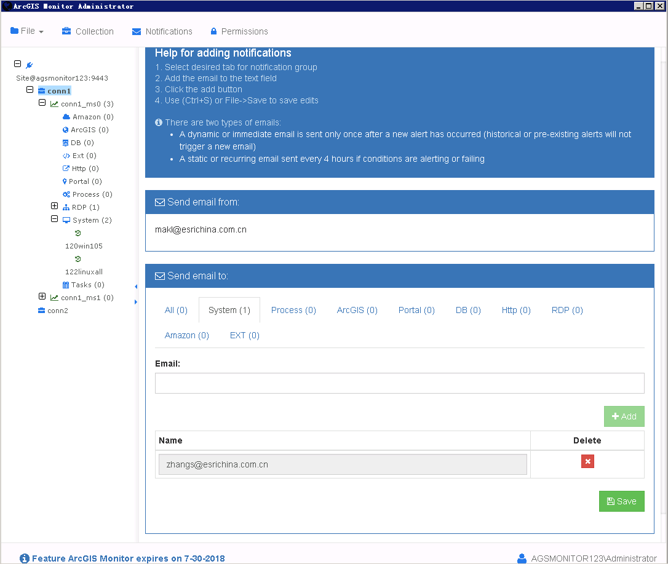Viewport: 668px width, 564px height.
Task: Click the ArcGIS globe icon
Action: 65,130
